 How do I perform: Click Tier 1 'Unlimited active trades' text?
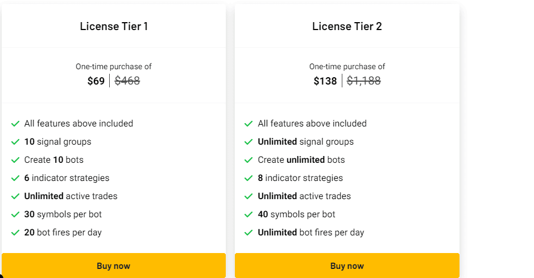pos(71,196)
